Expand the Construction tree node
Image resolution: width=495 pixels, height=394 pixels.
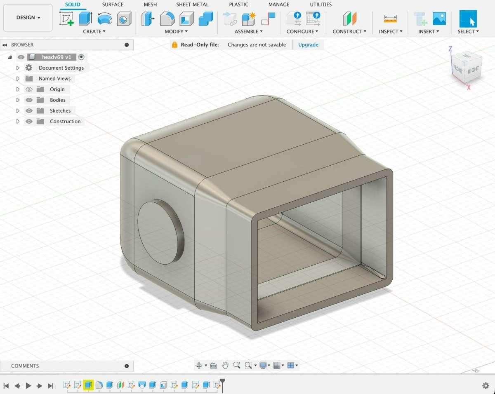pos(18,121)
